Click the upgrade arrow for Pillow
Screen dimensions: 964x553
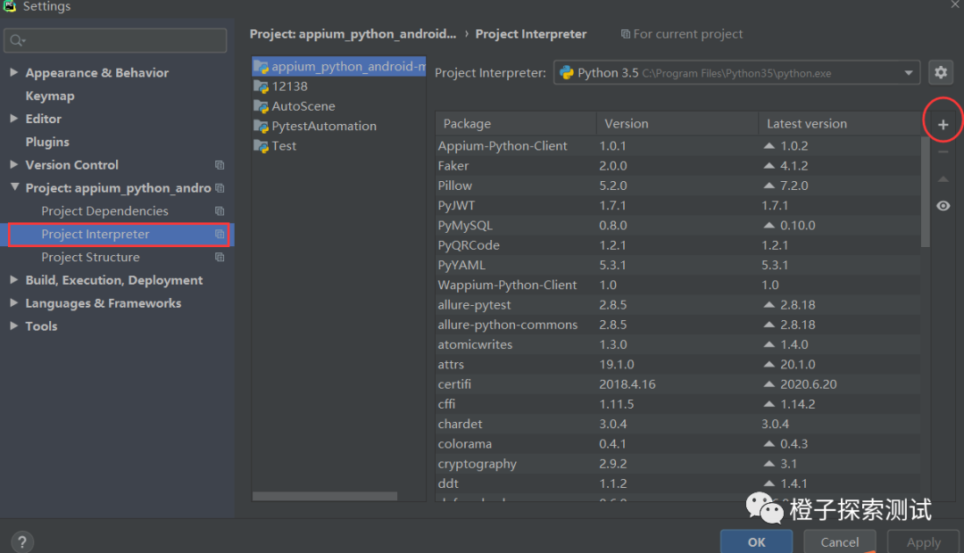pyautogui.click(x=769, y=186)
